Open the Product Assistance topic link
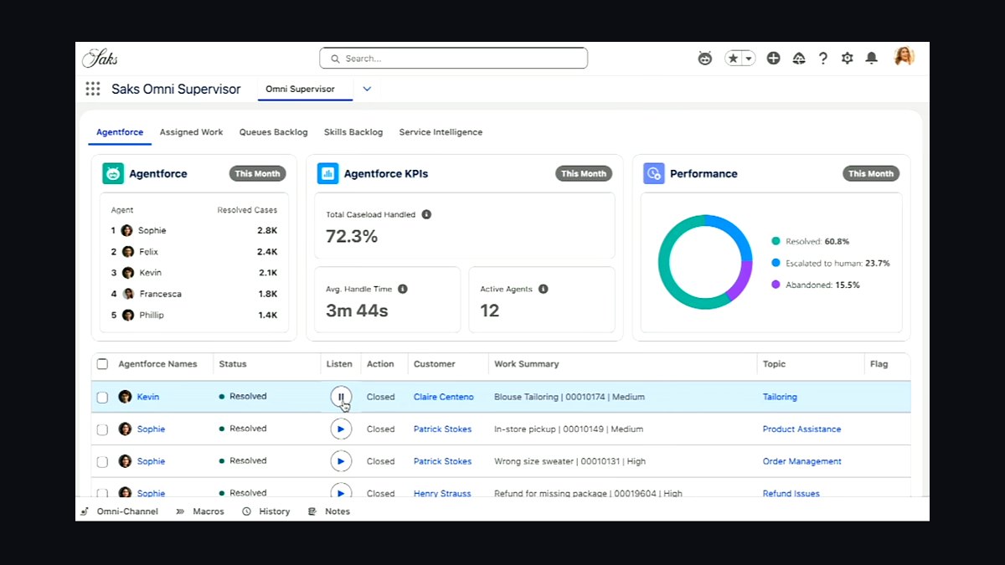Image resolution: width=1005 pixels, height=565 pixels. [x=801, y=429]
